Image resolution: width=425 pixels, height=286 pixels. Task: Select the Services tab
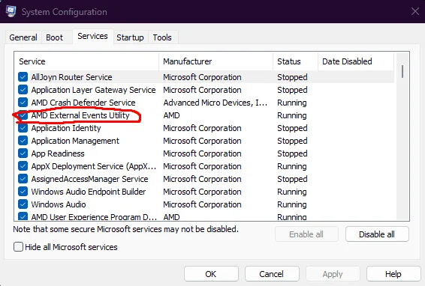pyautogui.click(x=92, y=36)
